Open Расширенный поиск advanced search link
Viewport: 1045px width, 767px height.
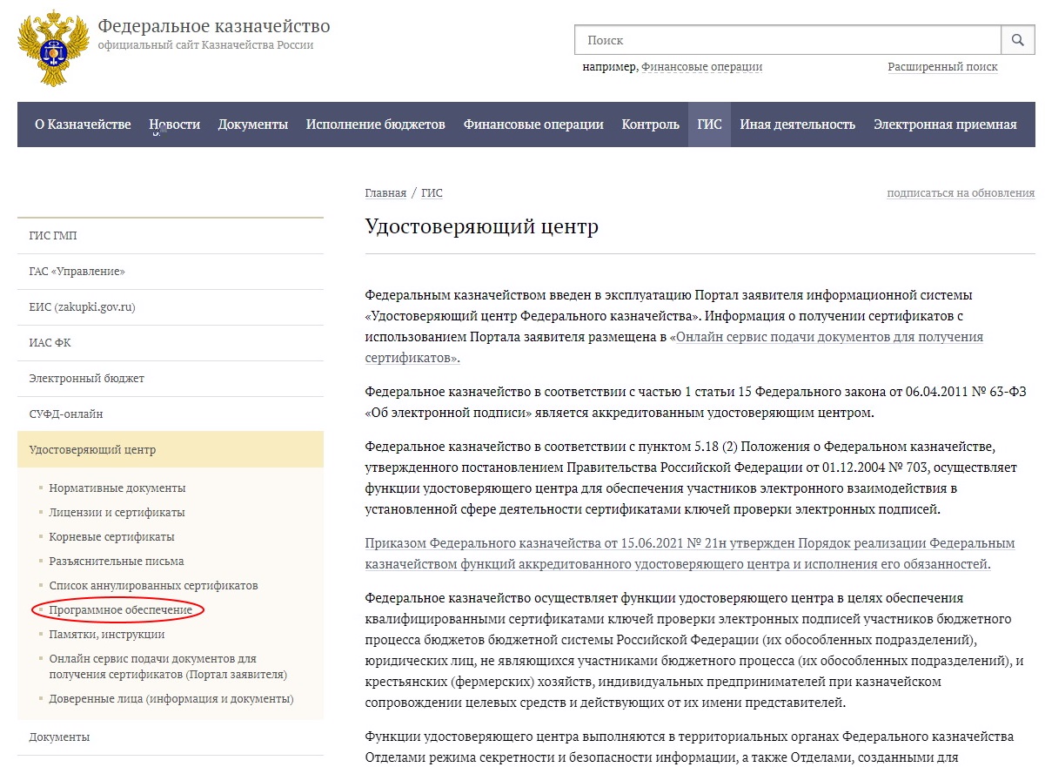(942, 67)
